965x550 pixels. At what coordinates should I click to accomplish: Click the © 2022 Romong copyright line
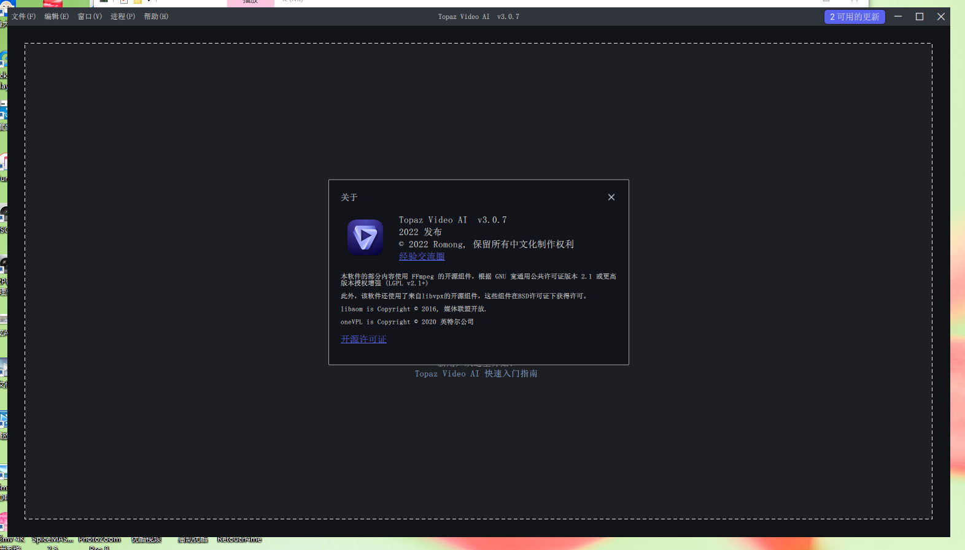tap(486, 244)
